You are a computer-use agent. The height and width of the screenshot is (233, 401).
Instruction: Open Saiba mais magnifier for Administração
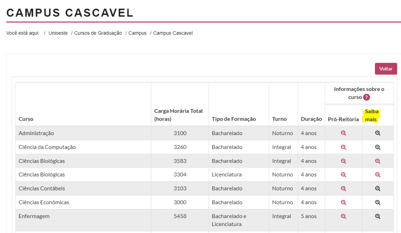(x=378, y=133)
